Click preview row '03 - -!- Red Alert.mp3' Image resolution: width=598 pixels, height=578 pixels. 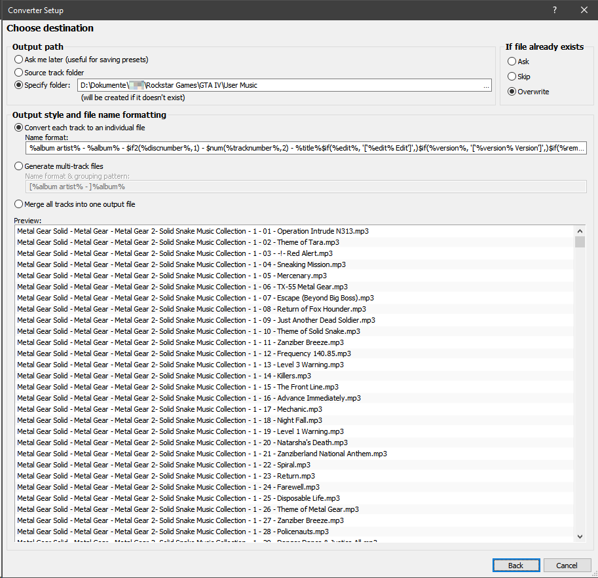[295, 253]
